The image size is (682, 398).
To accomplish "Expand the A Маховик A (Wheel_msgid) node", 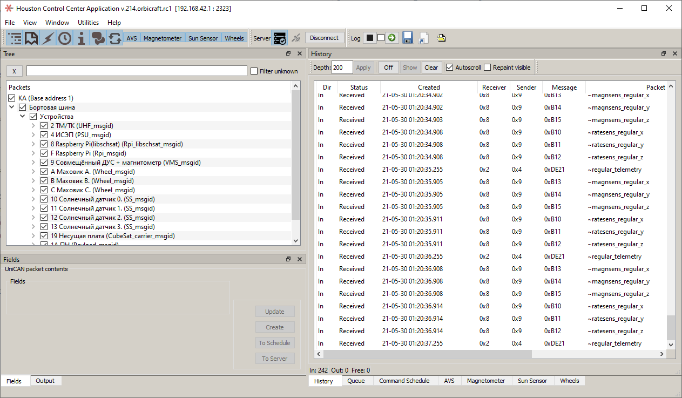I will point(33,171).
